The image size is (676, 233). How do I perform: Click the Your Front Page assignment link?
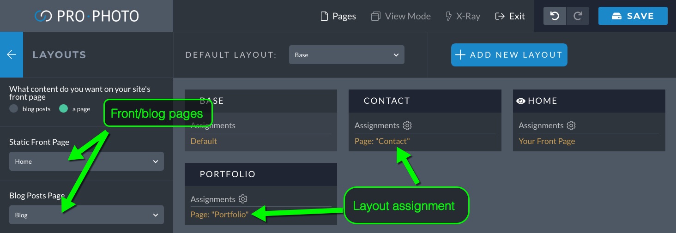tap(547, 141)
